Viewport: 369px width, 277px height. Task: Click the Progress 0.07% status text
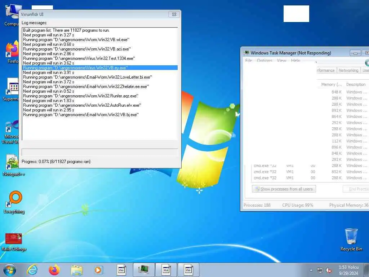coord(56,162)
